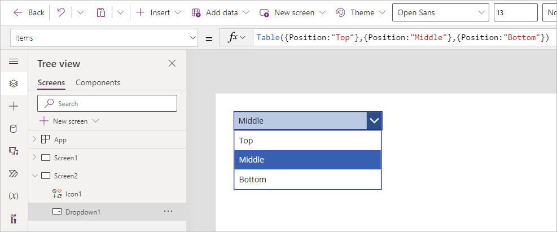Image resolution: width=557 pixels, height=232 pixels.
Task: Click the Undo arrow icon
Action: tap(60, 12)
